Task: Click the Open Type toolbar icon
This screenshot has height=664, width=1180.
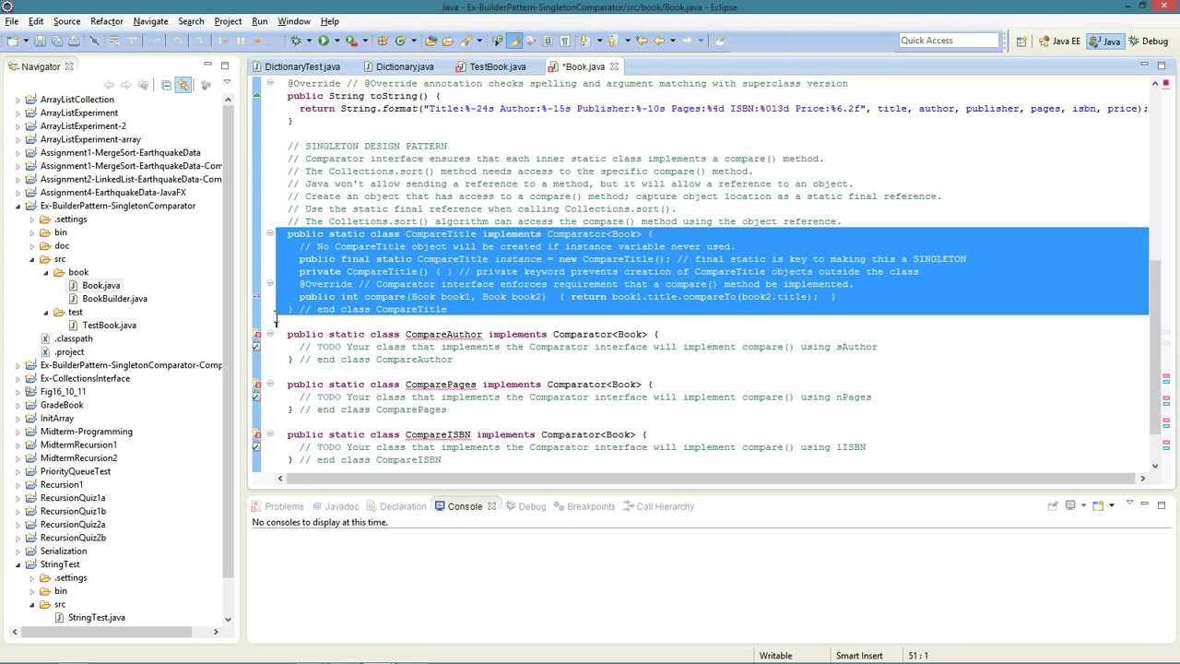Action: (x=431, y=41)
